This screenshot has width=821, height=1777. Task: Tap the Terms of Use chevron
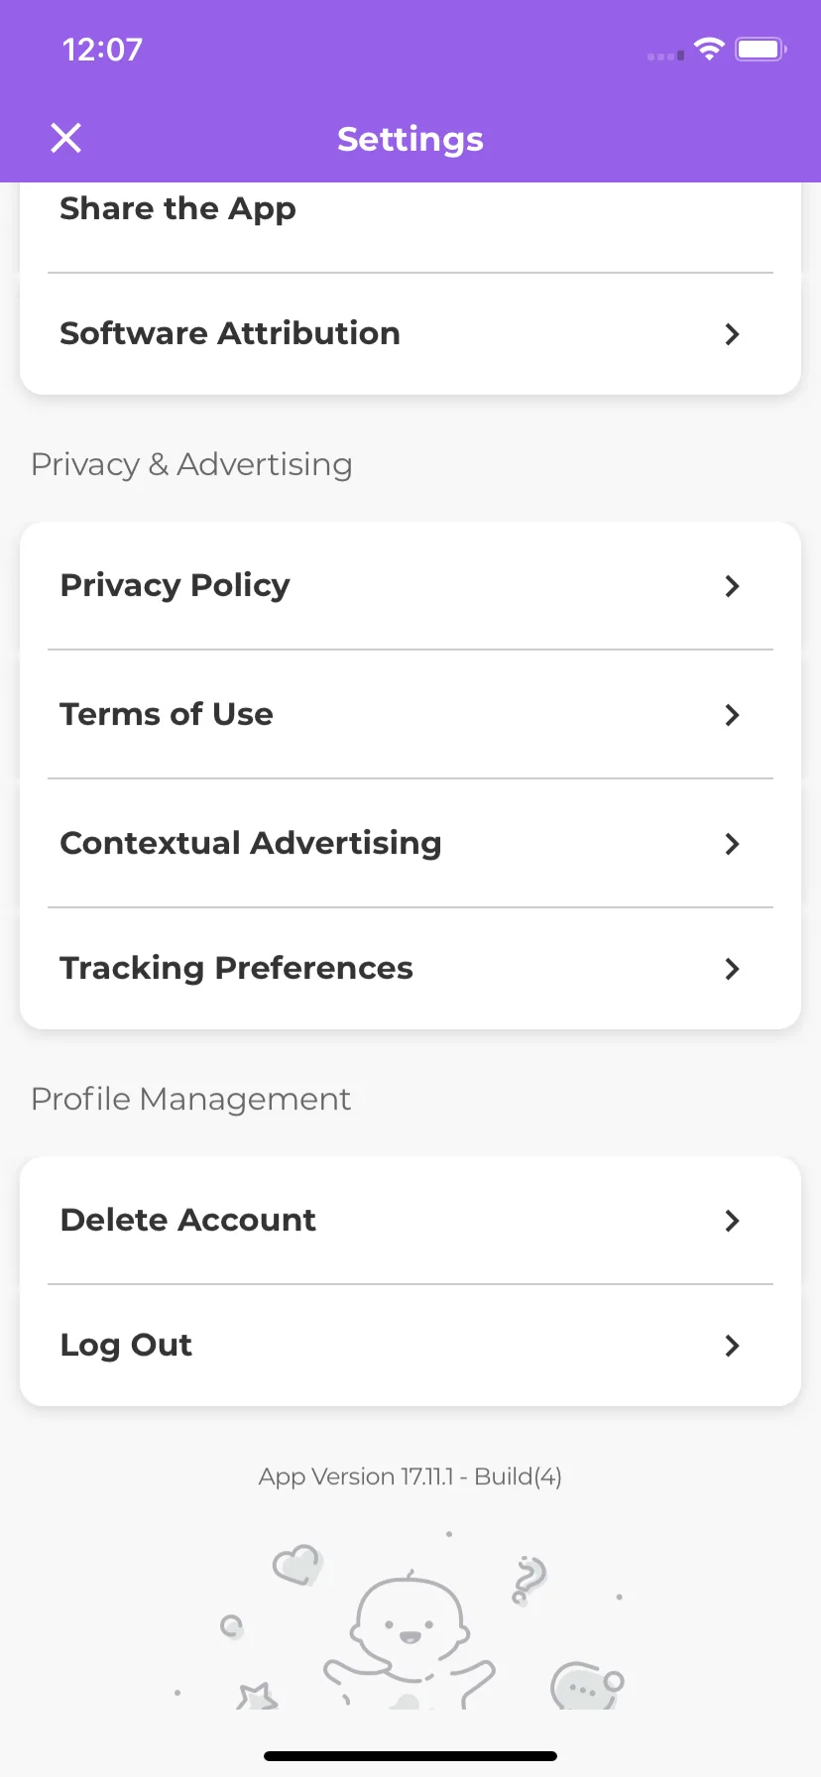click(732, 715)
